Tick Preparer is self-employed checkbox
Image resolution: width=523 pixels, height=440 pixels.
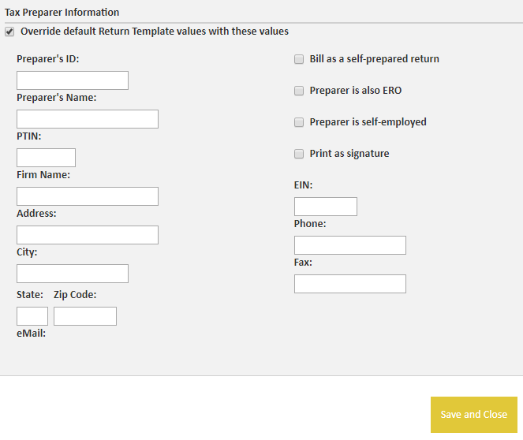tap(299, 122)
